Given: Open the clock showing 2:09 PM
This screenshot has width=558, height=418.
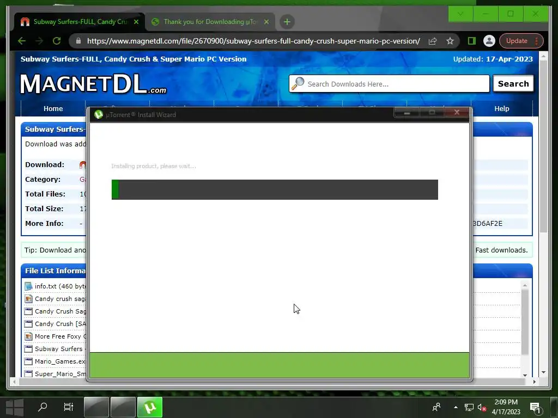Looking at the screenshot, I should (506, 407).
